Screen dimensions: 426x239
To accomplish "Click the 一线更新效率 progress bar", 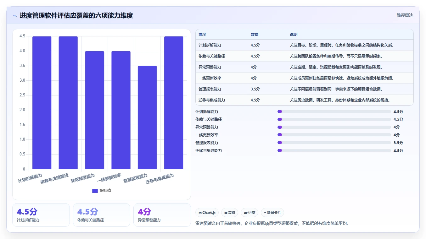I will (x=334, y=135).
